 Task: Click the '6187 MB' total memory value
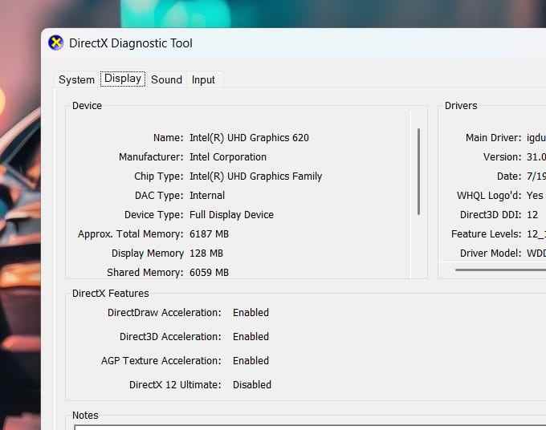209,234
